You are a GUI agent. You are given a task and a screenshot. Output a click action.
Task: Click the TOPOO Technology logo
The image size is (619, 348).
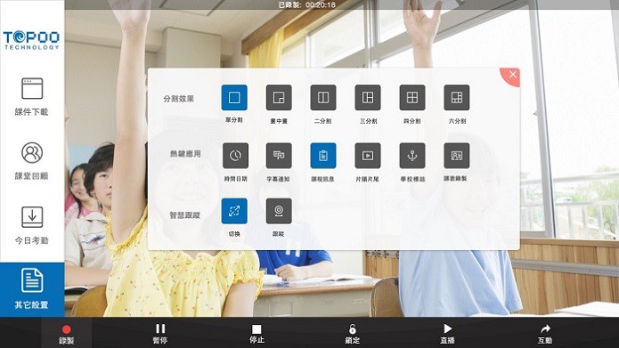31,40
